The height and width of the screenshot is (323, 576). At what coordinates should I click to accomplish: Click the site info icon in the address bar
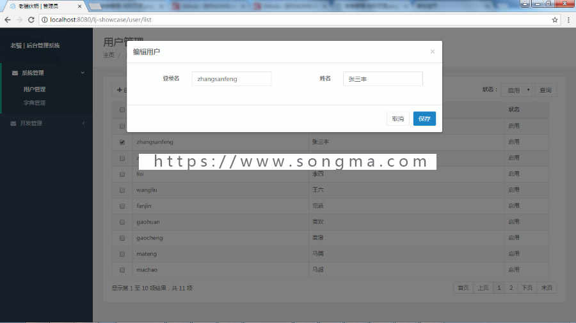44,20
